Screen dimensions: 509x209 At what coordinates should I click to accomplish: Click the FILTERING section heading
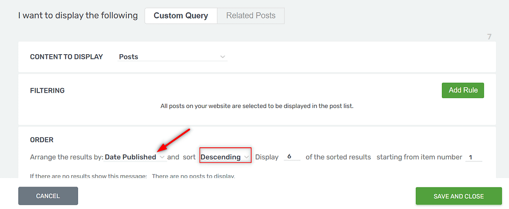(x=47, y=91)
